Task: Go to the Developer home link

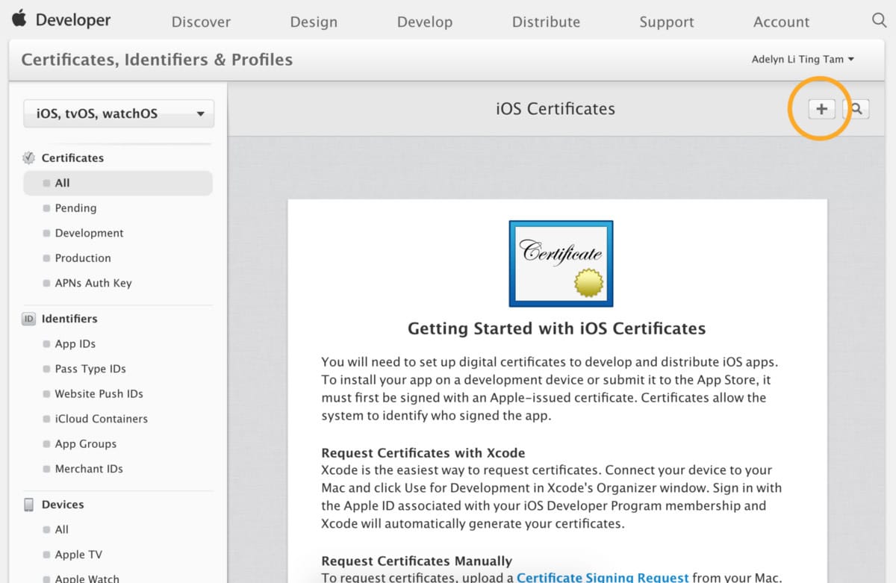Action: point(73,20)
